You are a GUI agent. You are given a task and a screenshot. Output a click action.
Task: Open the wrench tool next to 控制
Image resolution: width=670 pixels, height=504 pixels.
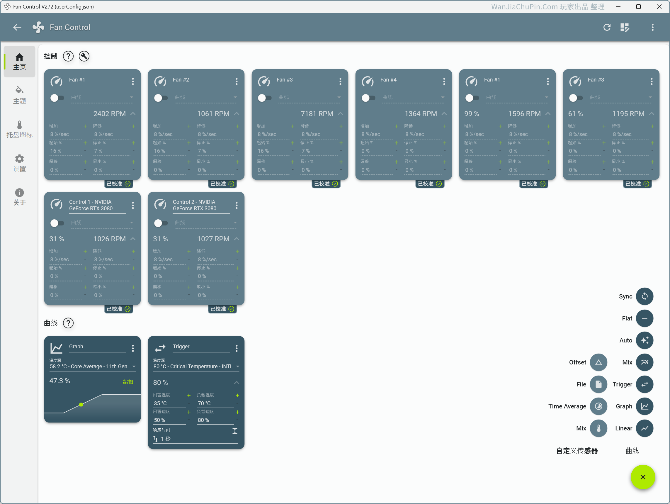pyautogui.click(x=84, y=56)
